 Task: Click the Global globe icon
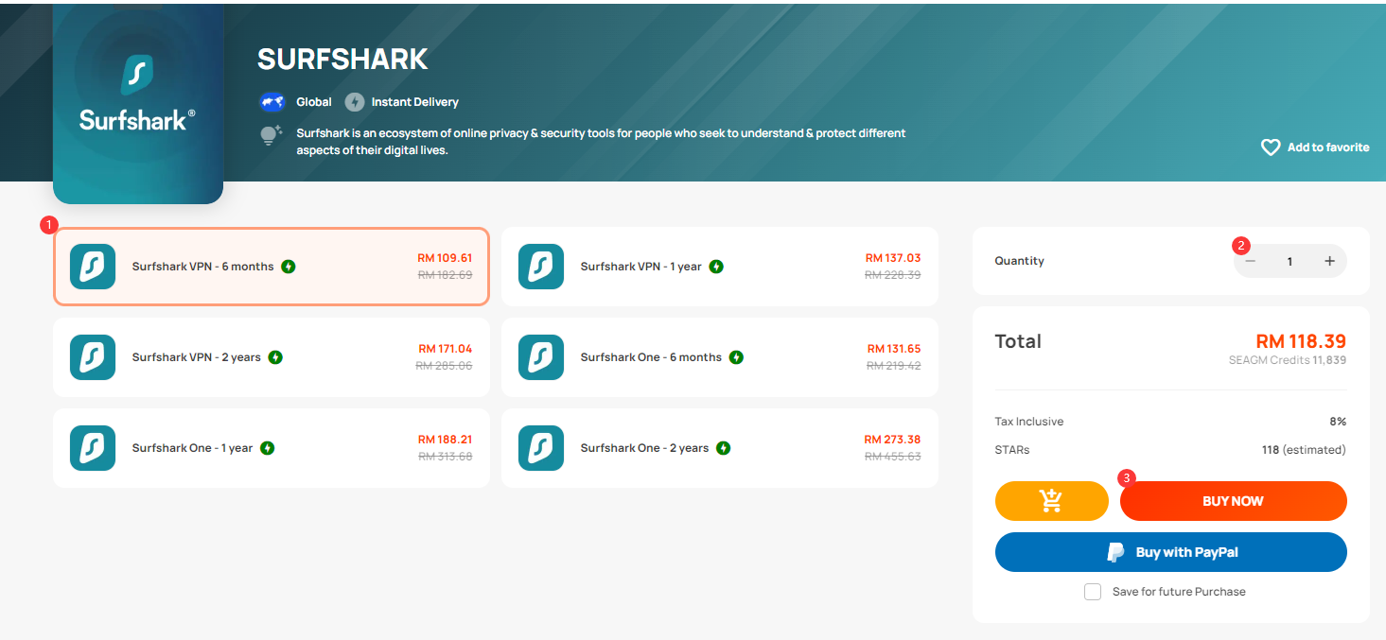tap(272, 102)
